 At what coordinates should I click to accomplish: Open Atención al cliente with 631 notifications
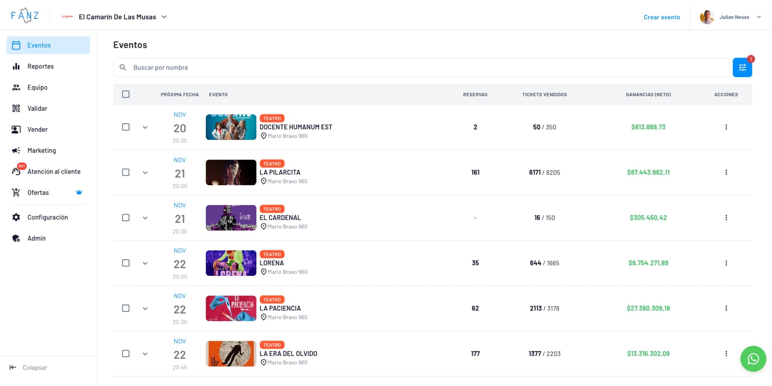point(54,171)
